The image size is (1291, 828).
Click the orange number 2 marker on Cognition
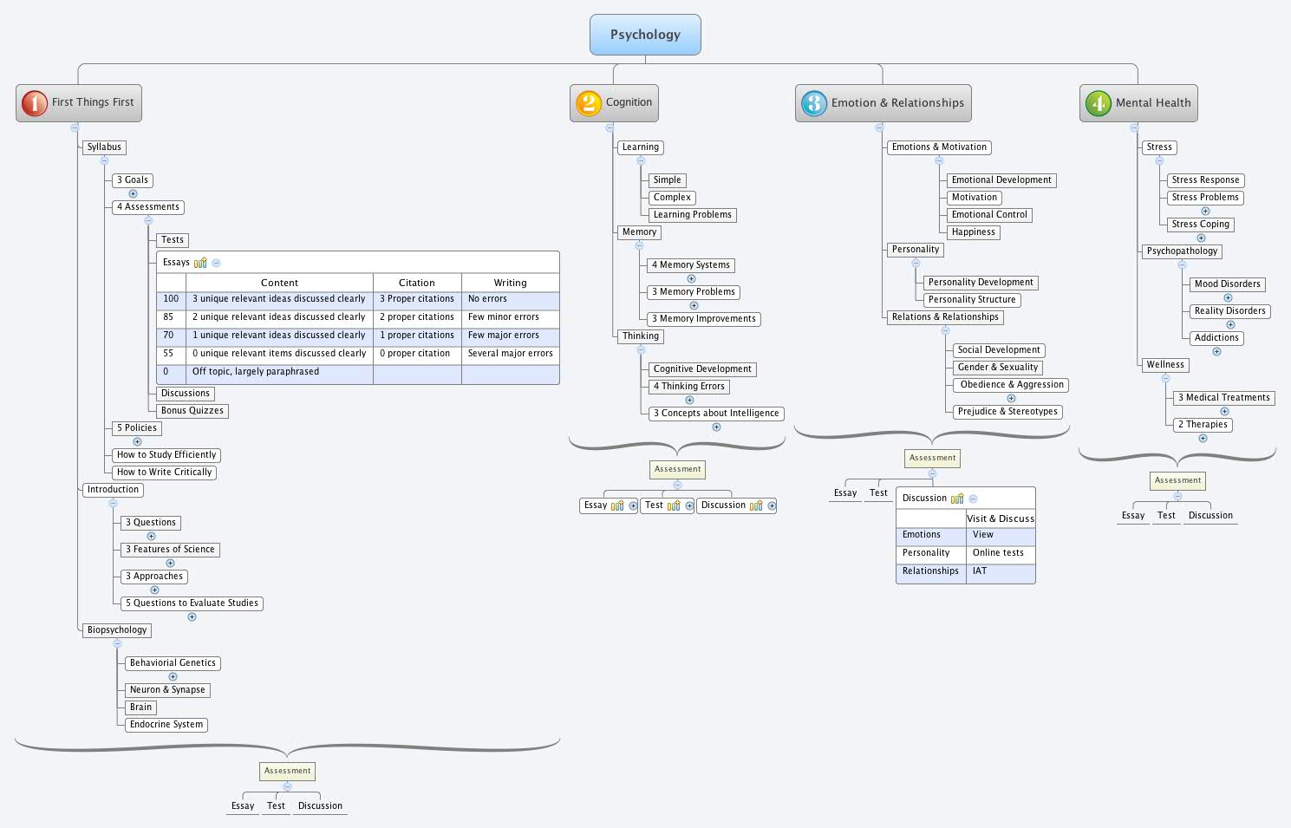coord(588,103)
